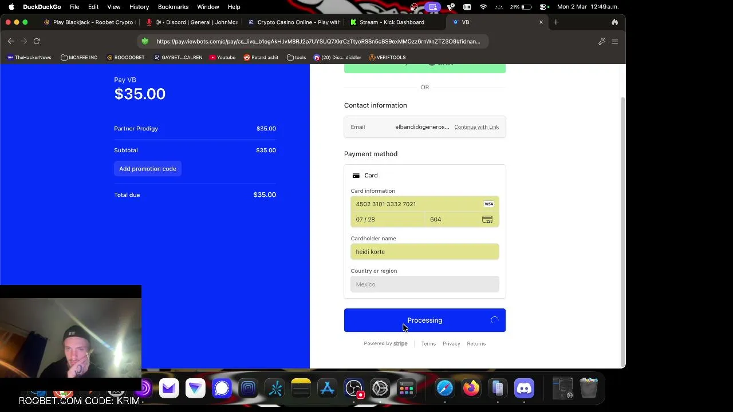The image size is (733, 412).
Task: Open Signal messenger in the dock
Action: tap(222, 389)
